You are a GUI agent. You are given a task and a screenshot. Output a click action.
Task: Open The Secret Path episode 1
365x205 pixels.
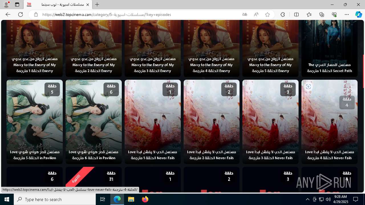coord(329,48)
